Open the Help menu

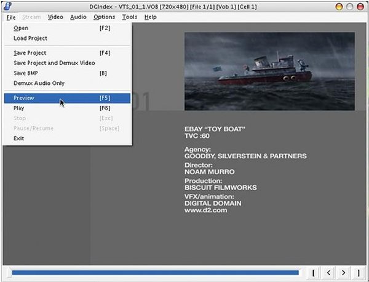click(x=151, y=17)
